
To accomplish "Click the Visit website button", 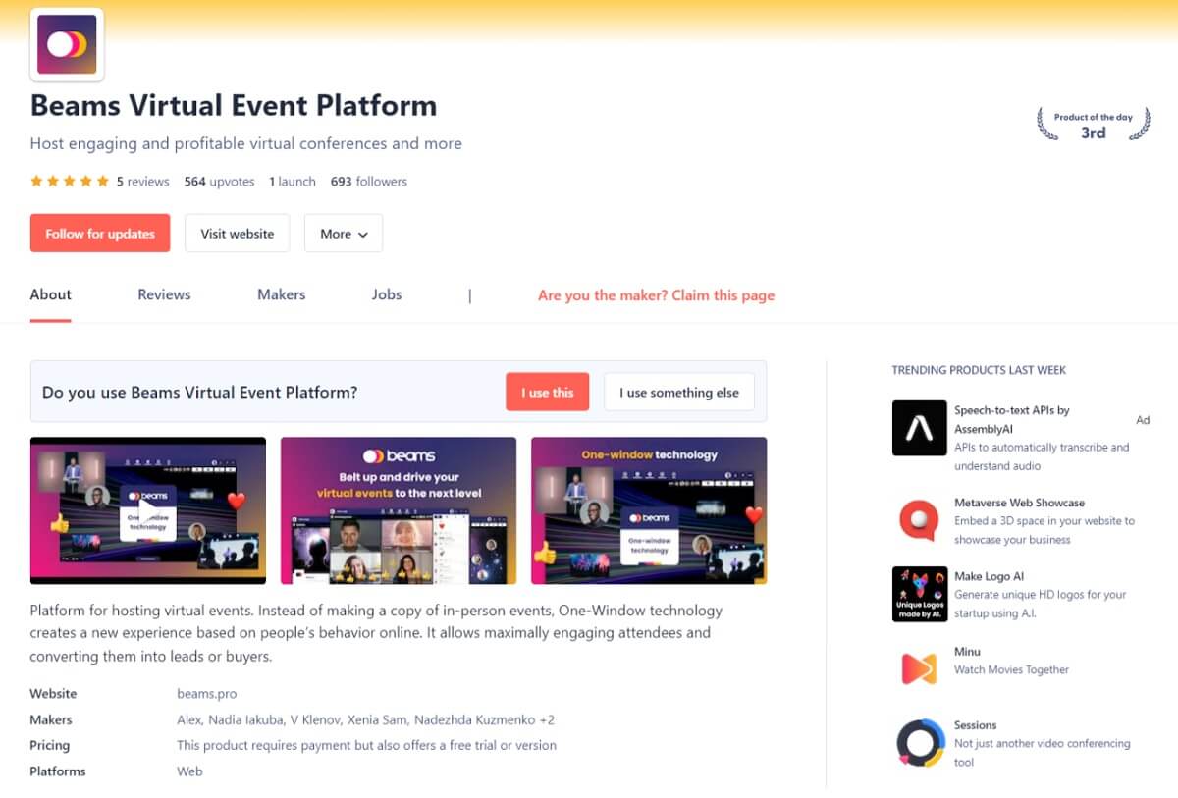I will pos(237,233).
